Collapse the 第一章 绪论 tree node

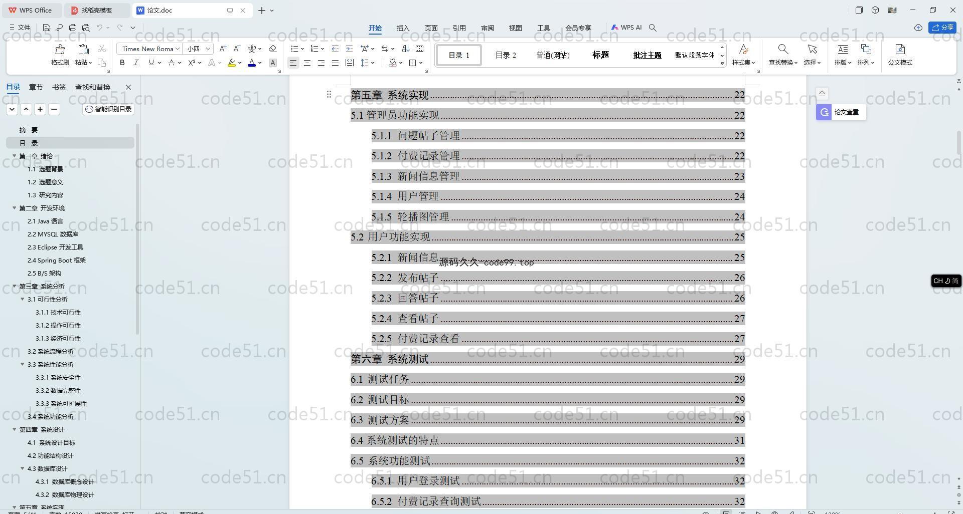point(14,156)
